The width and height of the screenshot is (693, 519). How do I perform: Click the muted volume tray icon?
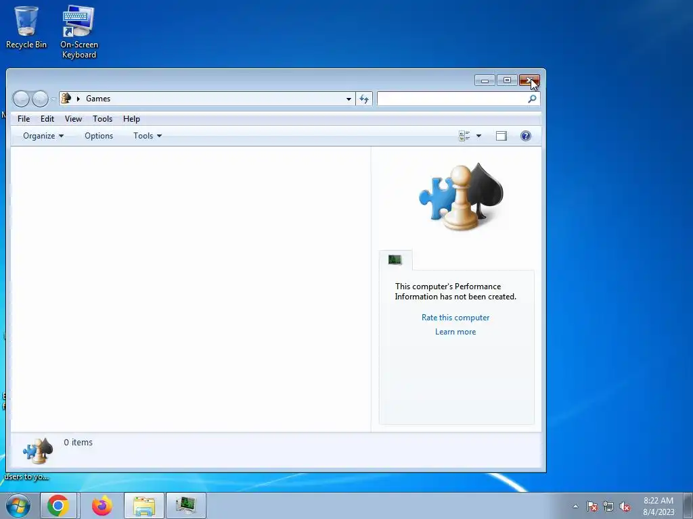[625, 506]
